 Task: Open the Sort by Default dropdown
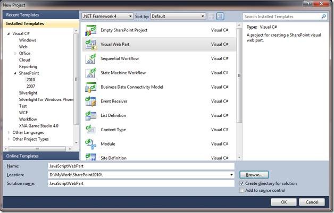[178, 16]
